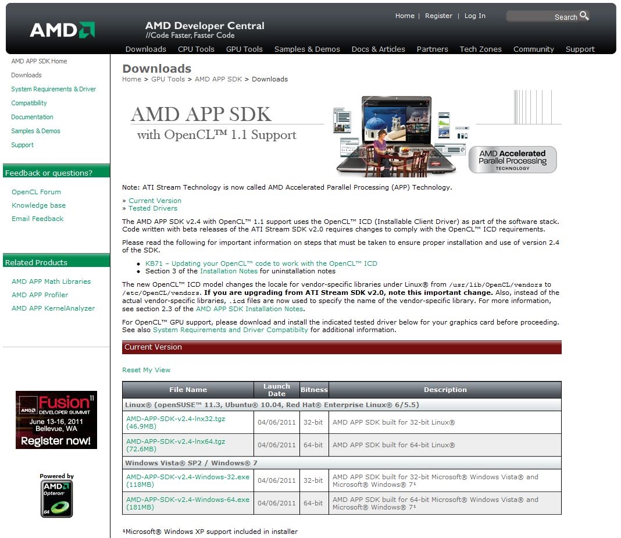This screenshot has height=538, width=621.
Task: Open the Installation Notes link
Action: (229, 271)
